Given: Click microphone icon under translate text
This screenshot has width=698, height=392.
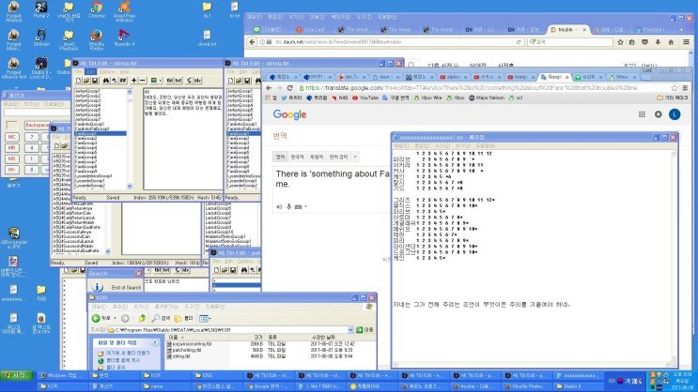Looking at the screenshot, I should [288, 206].
